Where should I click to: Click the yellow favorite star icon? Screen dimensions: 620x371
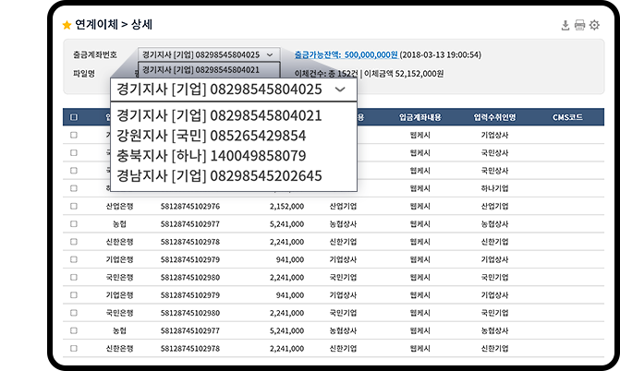[67, 25]
